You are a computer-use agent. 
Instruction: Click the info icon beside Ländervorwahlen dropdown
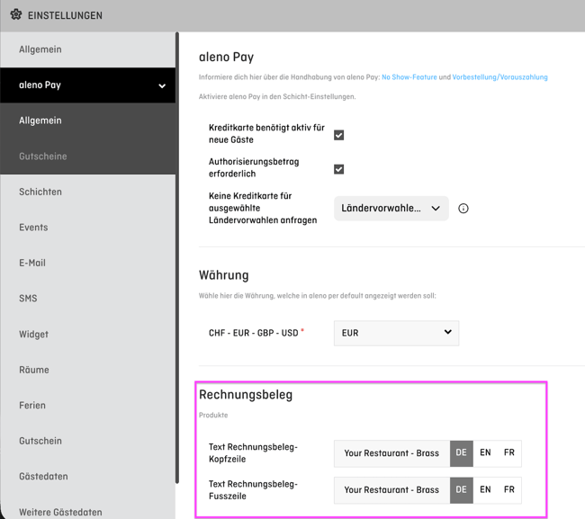click(463, 209)
